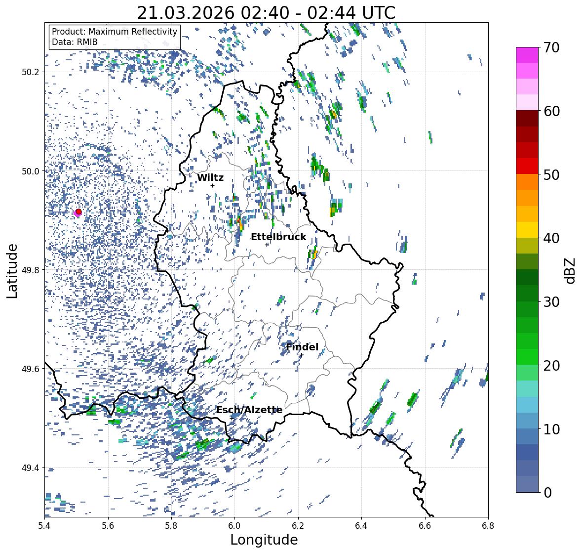Click the 50.0 latitude tick label
582x552 pixels.
pos(30,171)
